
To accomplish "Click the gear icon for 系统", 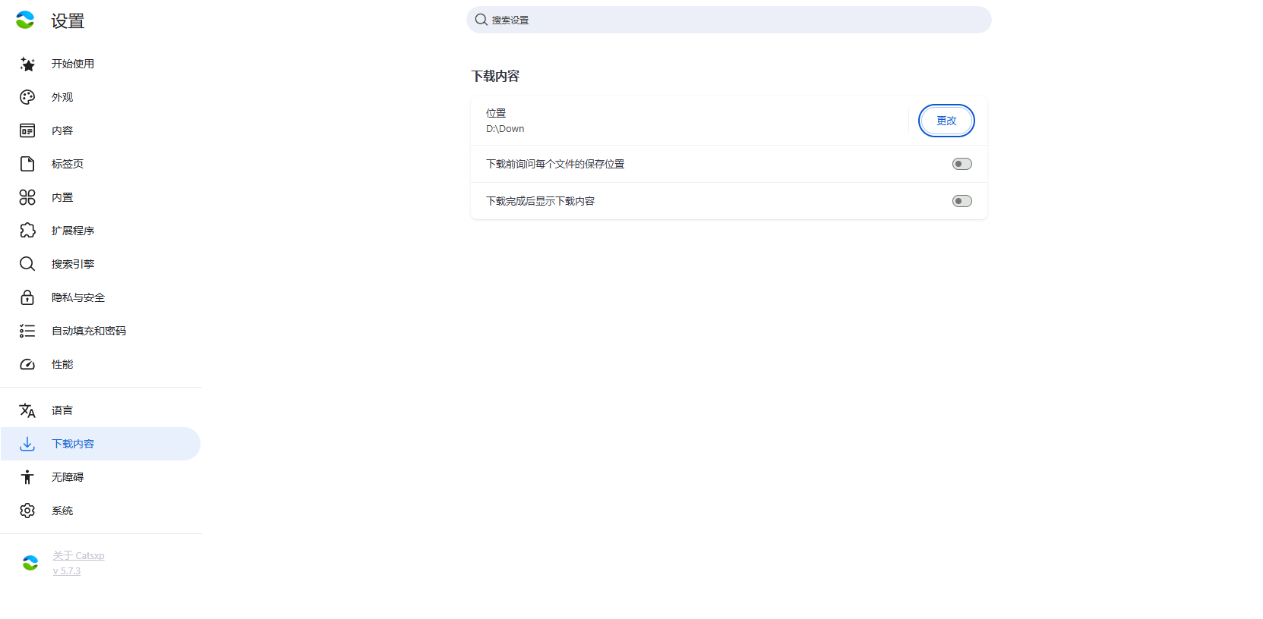I will click(27, 511).
